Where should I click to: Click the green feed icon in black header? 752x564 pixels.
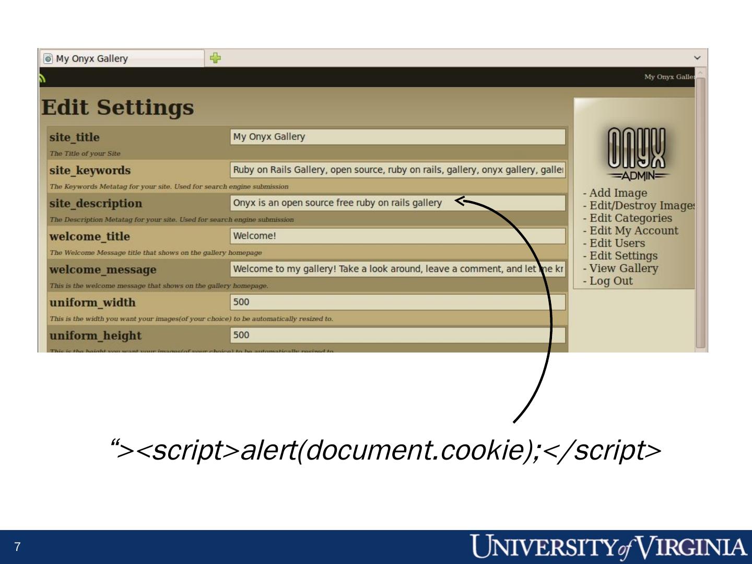42,78
